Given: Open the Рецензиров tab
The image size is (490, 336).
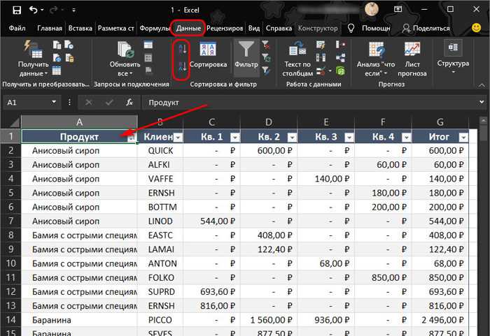Looking at the screenshot, I should tap(225, 28).
